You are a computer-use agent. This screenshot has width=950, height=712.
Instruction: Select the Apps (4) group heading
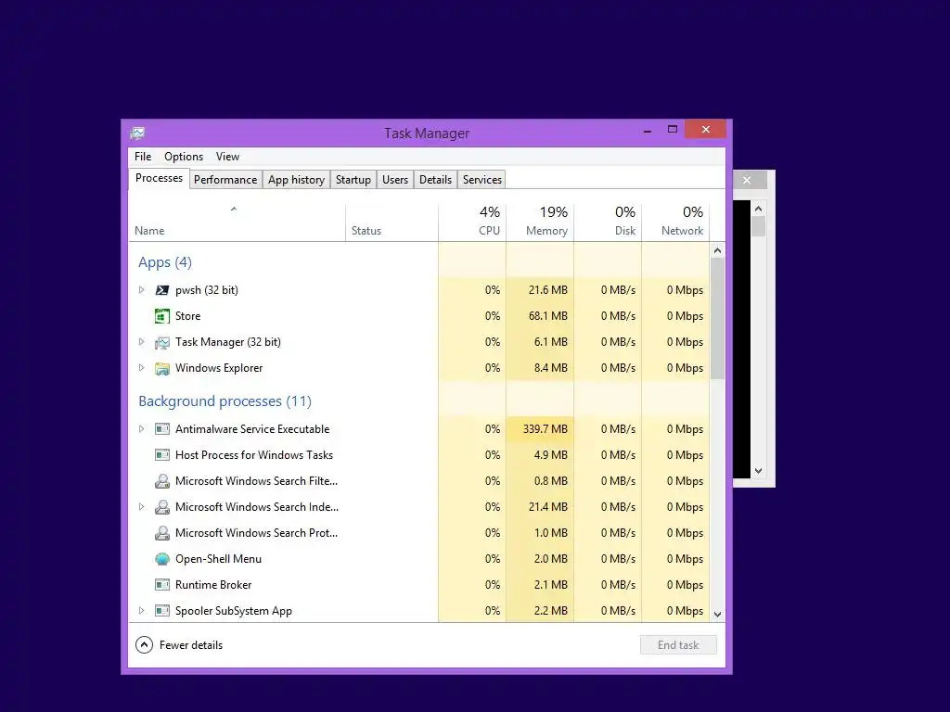[x=165, y=262]
